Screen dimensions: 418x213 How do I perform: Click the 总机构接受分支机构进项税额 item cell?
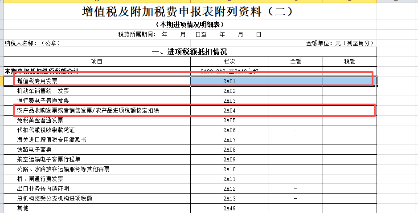point(97,199)
